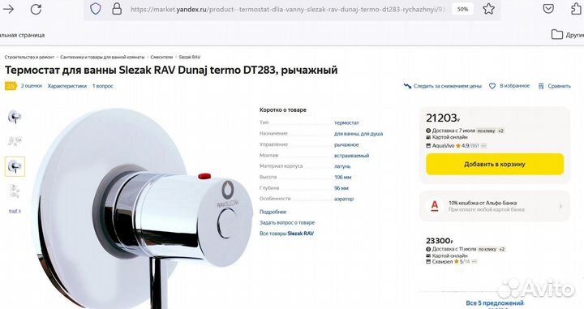Click the address bar URL
584x309 pixels.
[287, 9]
